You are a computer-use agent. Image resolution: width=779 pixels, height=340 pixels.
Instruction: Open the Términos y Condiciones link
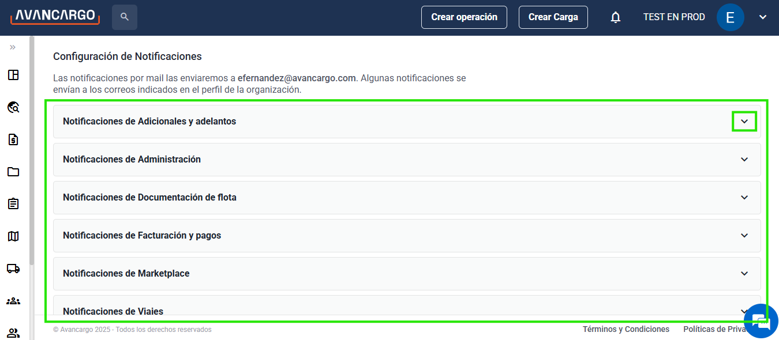click(626, 330)
